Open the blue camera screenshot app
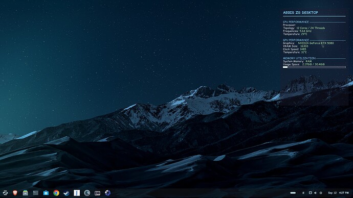Image resolution: width=353 pixels, height=198 pixels. [x=46, y=193]
